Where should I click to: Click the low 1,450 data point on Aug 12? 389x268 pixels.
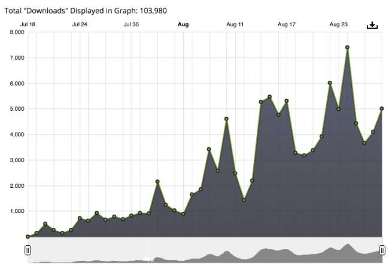[244, 200]
